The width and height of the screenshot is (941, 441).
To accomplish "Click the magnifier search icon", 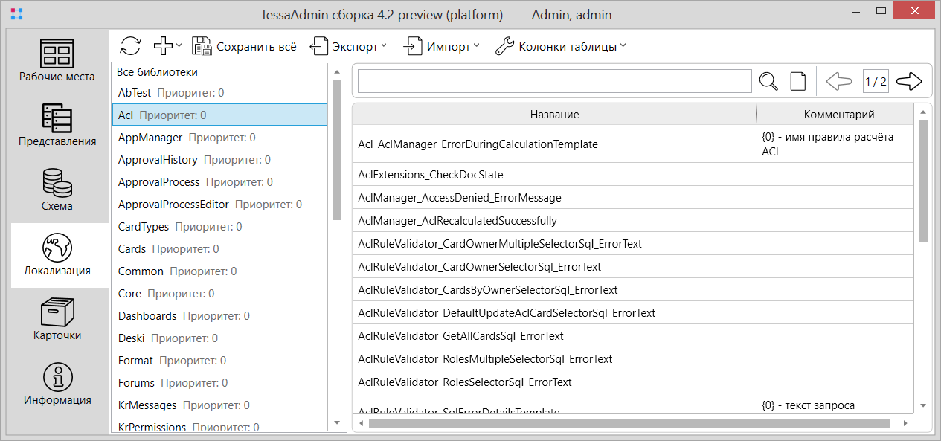I will [x=768, y=81].
